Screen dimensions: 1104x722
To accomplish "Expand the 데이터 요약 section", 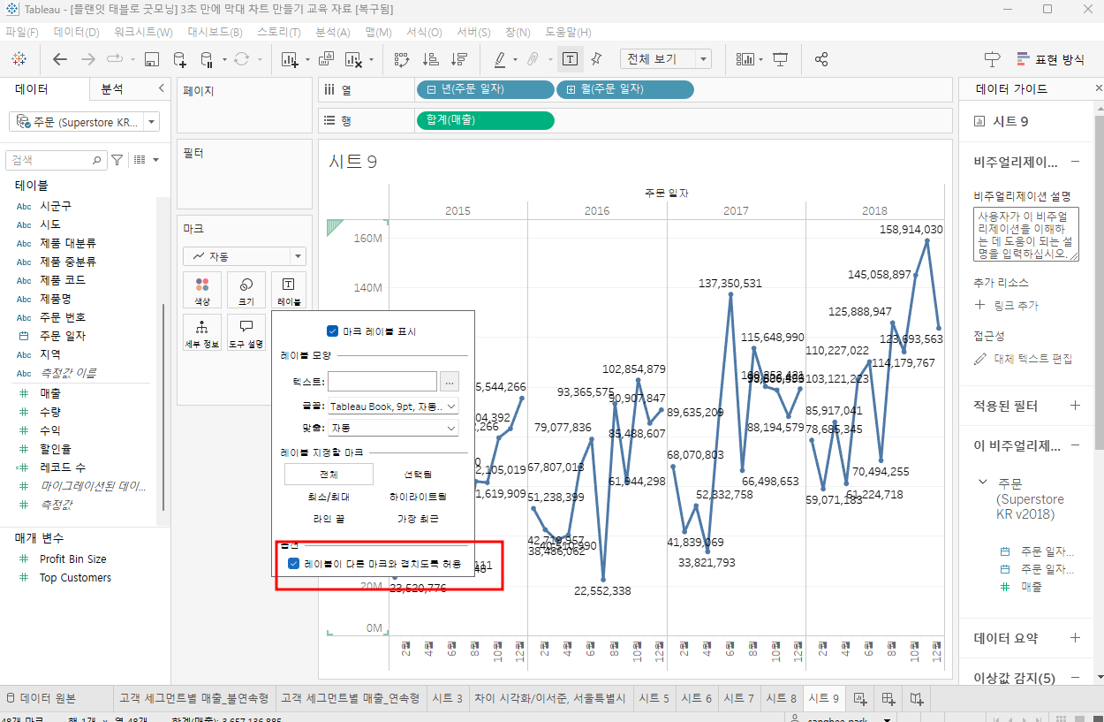I will point(1076,638).
